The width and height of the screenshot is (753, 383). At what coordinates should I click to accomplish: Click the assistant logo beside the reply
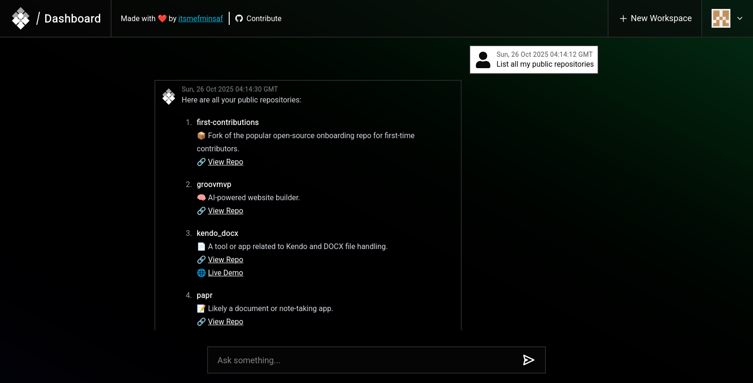click(168, 96)
